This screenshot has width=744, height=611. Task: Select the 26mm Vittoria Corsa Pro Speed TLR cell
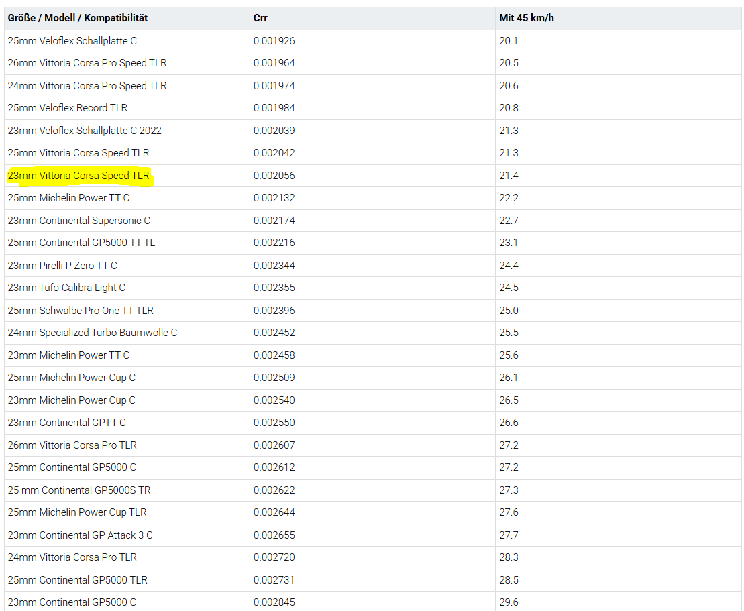[x=87, y=63]
